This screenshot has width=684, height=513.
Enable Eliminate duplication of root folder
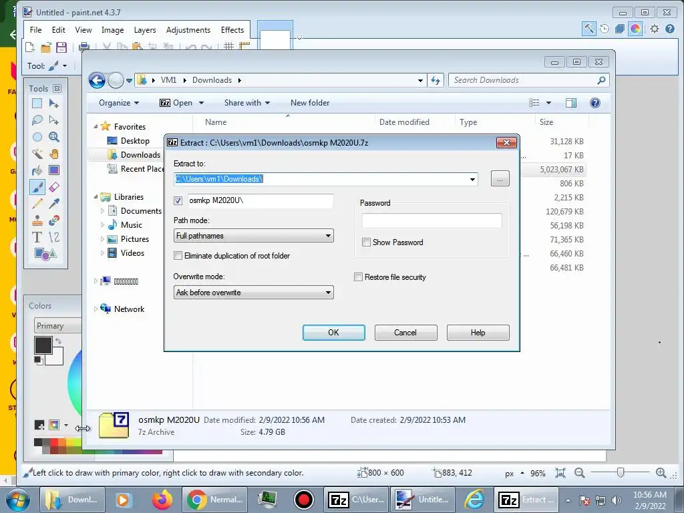(x=178, y=256)
